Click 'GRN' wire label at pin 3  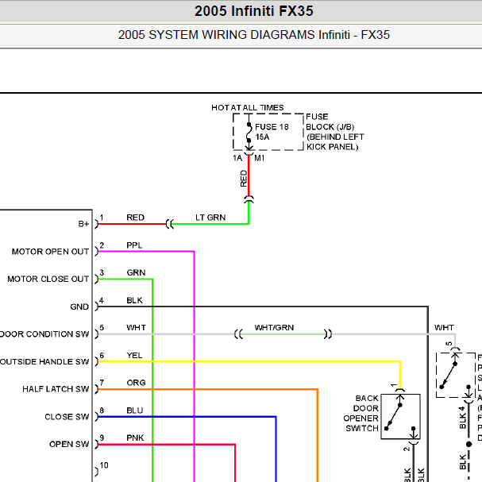tap(136, 272)
